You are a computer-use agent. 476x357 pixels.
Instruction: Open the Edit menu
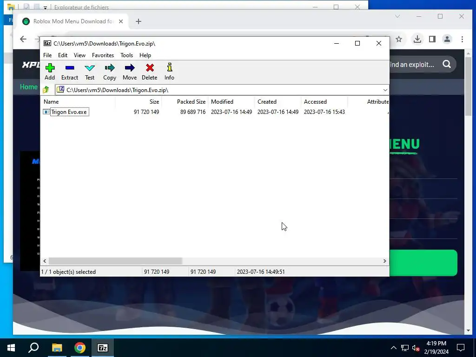pos(63,55)
